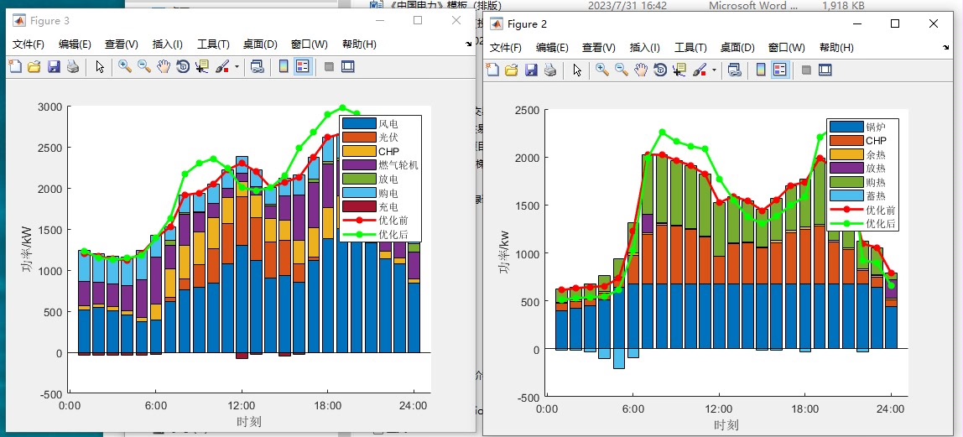Screen dimensions: 963x437
Task: Open 查看(V) menu in Figure 3
Action: pyautogui.click(x=121, y=44)
